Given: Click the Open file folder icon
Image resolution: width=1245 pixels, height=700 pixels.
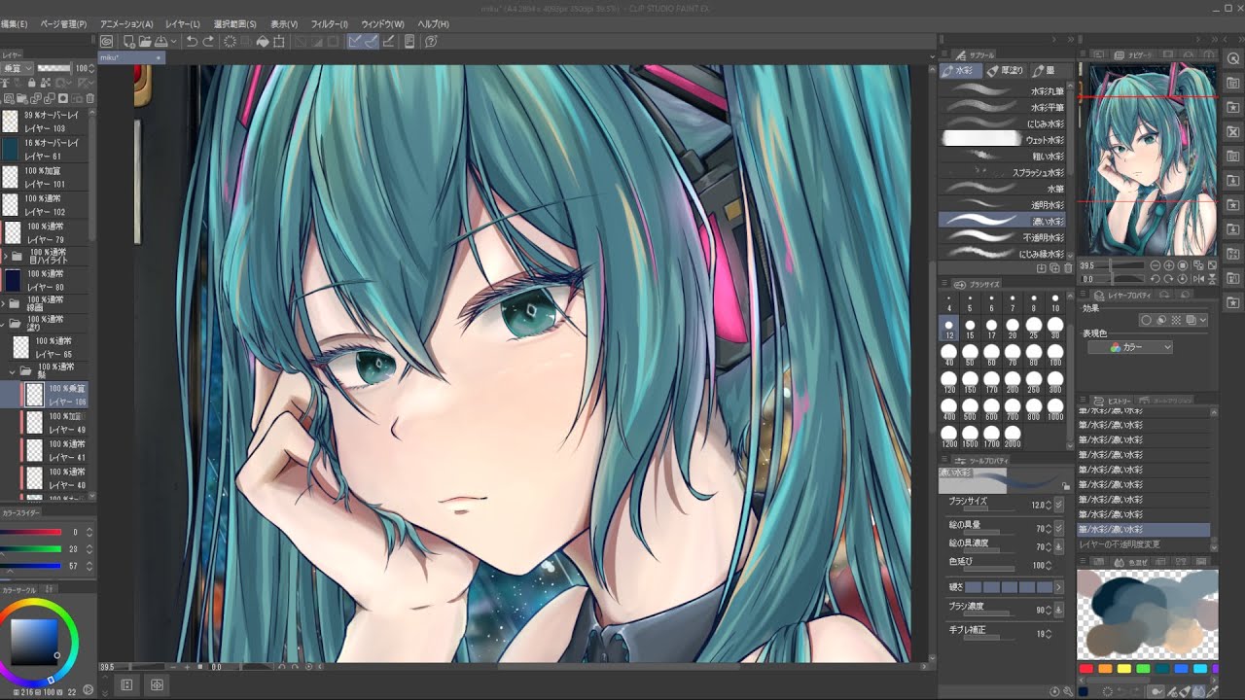Looking at the screenshot, I should (144, 42).
